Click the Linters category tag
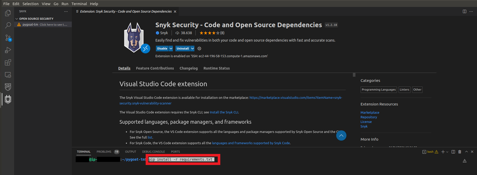477x175 pixels. tap(404, 90)
